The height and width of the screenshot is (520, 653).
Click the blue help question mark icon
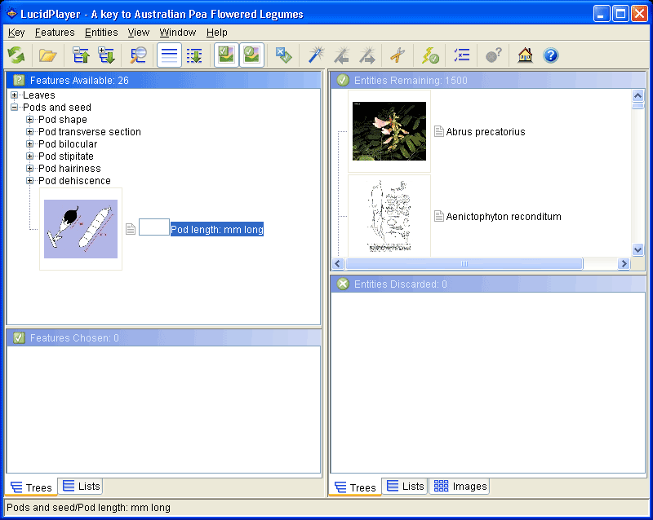(x=551, y=55)
